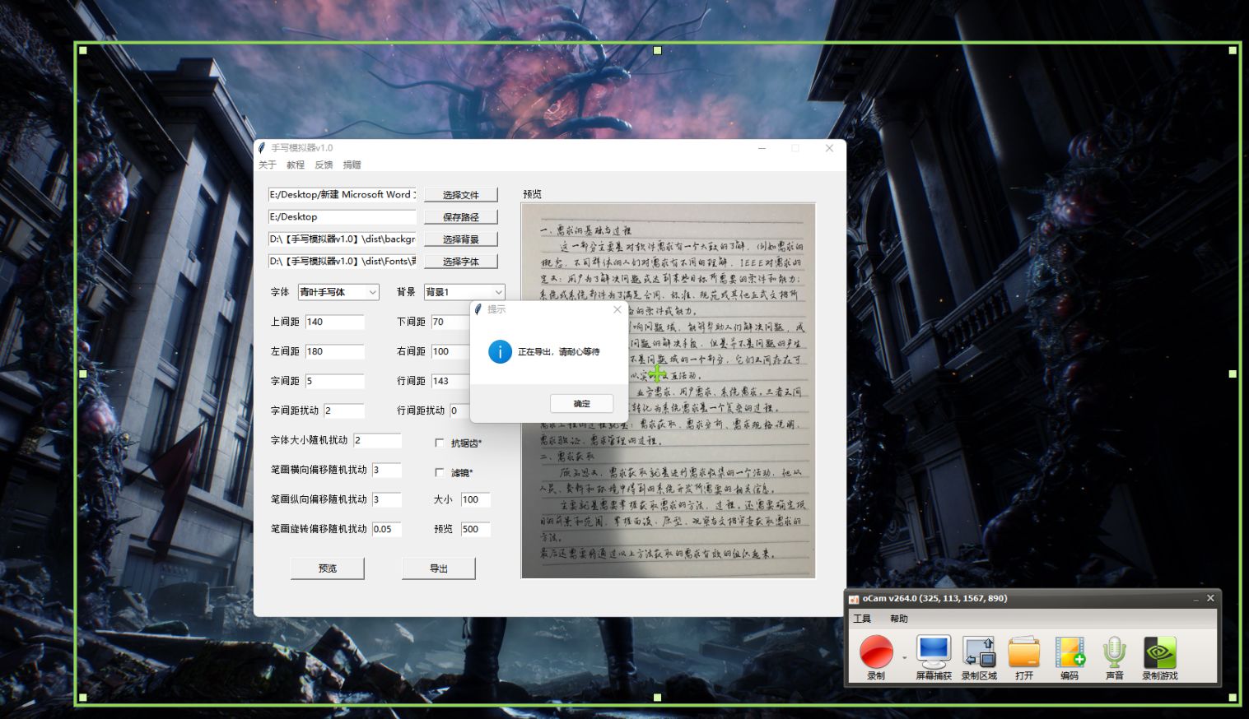Click the dialog message 正在导出，请耐心等待
Image resolution: width=1249 pixels, height=719 pixels.
(559, 351)
